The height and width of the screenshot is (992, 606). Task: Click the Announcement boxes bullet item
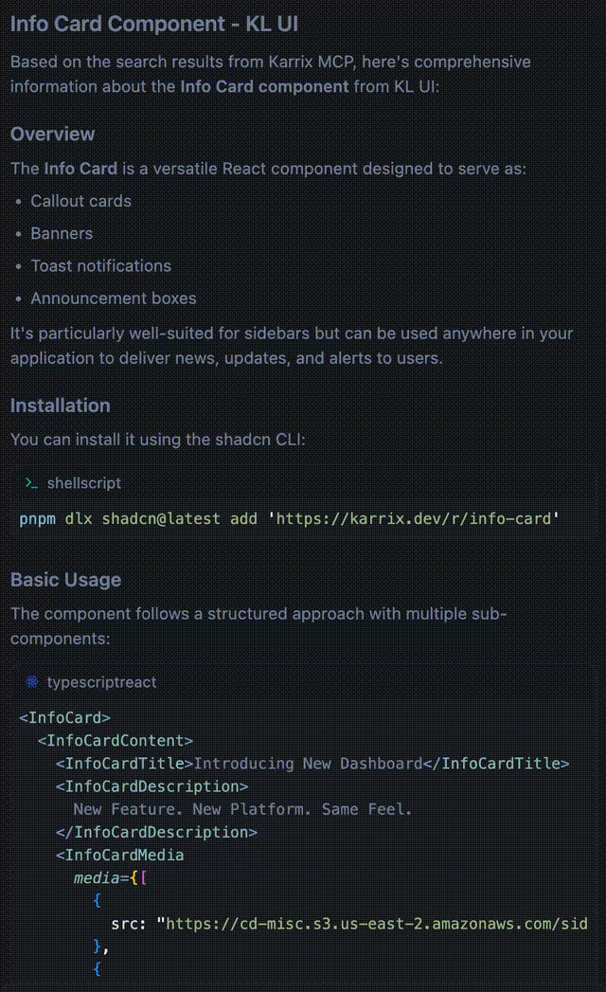pyautogui.click(x=114, y=298)
